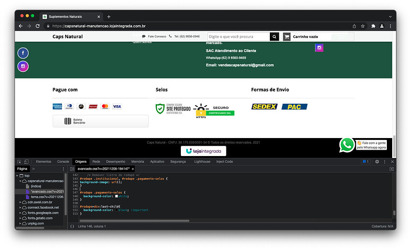This screenshot has width=411, height=249.
Task: Click the Boleto Bancário payment box
Action: tap(101, 121)
